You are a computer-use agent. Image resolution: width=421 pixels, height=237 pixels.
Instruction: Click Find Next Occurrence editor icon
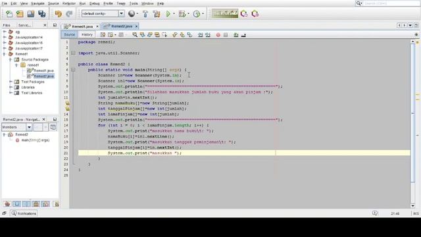point(150,35)
